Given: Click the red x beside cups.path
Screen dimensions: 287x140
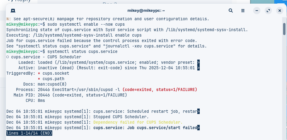Looking at the screenshot, I should (39, 79).
